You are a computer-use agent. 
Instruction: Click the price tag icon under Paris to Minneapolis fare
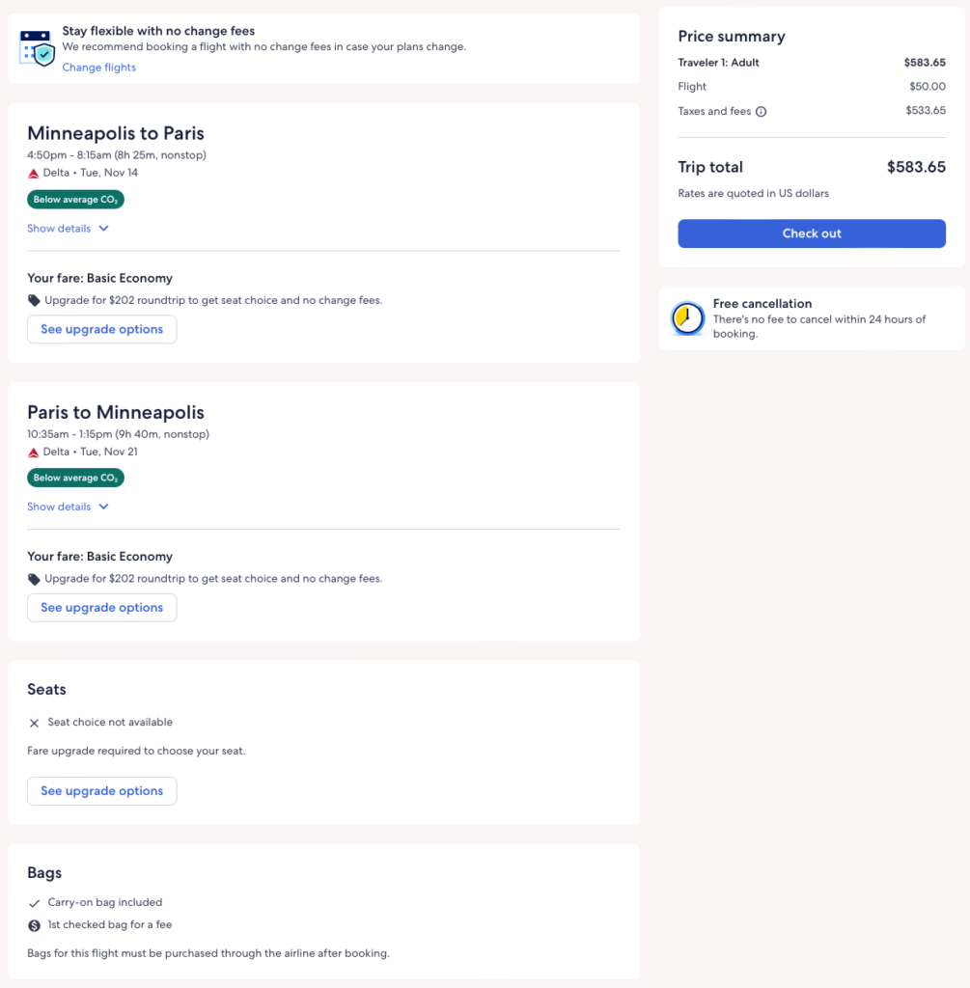click(x=35, y=580)
